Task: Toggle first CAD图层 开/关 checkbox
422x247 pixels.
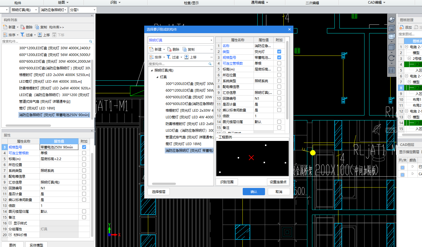Action: pos(403,168)
